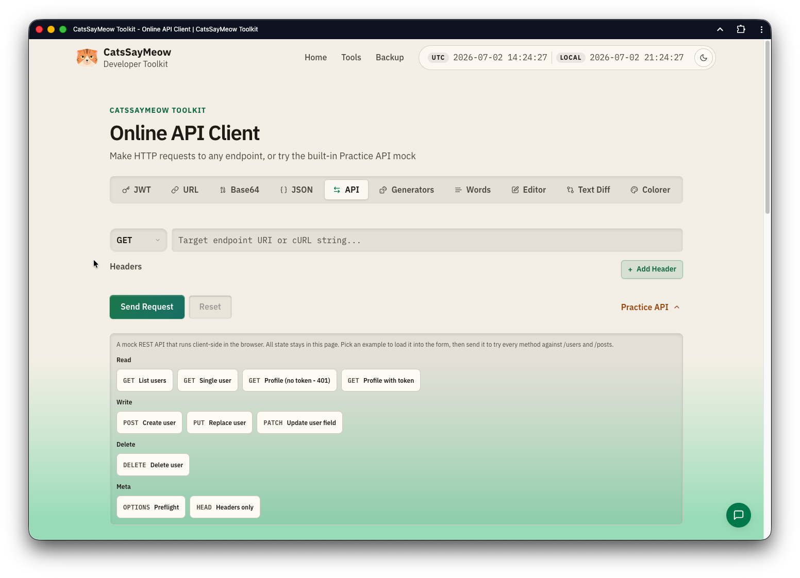Load the HEAD Headers only example
The width and height of the screenshot is (800, 578).
click(x=225, y=507)
